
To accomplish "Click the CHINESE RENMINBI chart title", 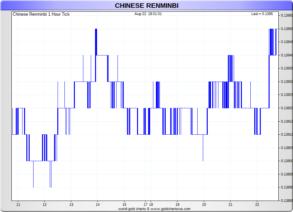I will 146,6.
